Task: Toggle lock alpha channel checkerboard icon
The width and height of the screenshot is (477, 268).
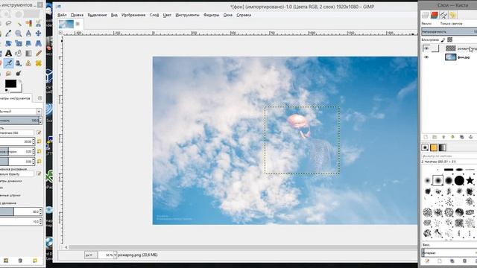Action: [450, 39]
